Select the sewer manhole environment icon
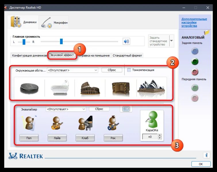The image size is (217, 172). [29, 88]
